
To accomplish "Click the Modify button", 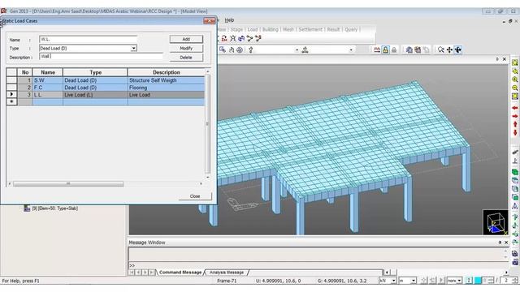I will click(186, 49).
